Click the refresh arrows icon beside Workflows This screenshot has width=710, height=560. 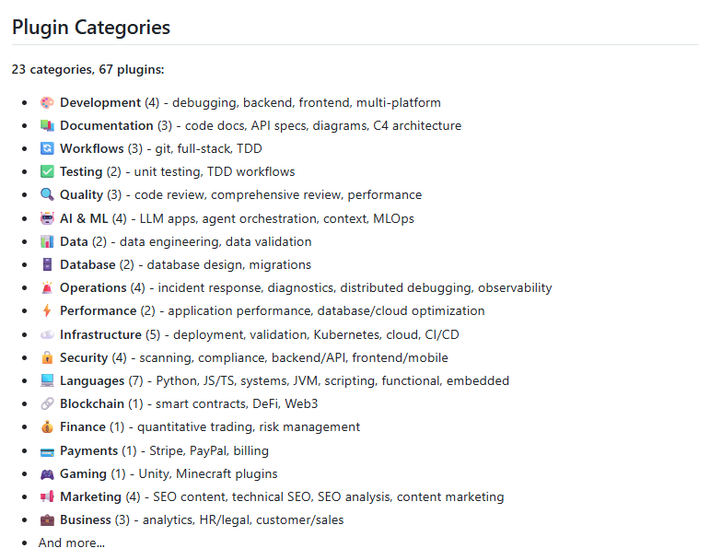coord(47,148)
